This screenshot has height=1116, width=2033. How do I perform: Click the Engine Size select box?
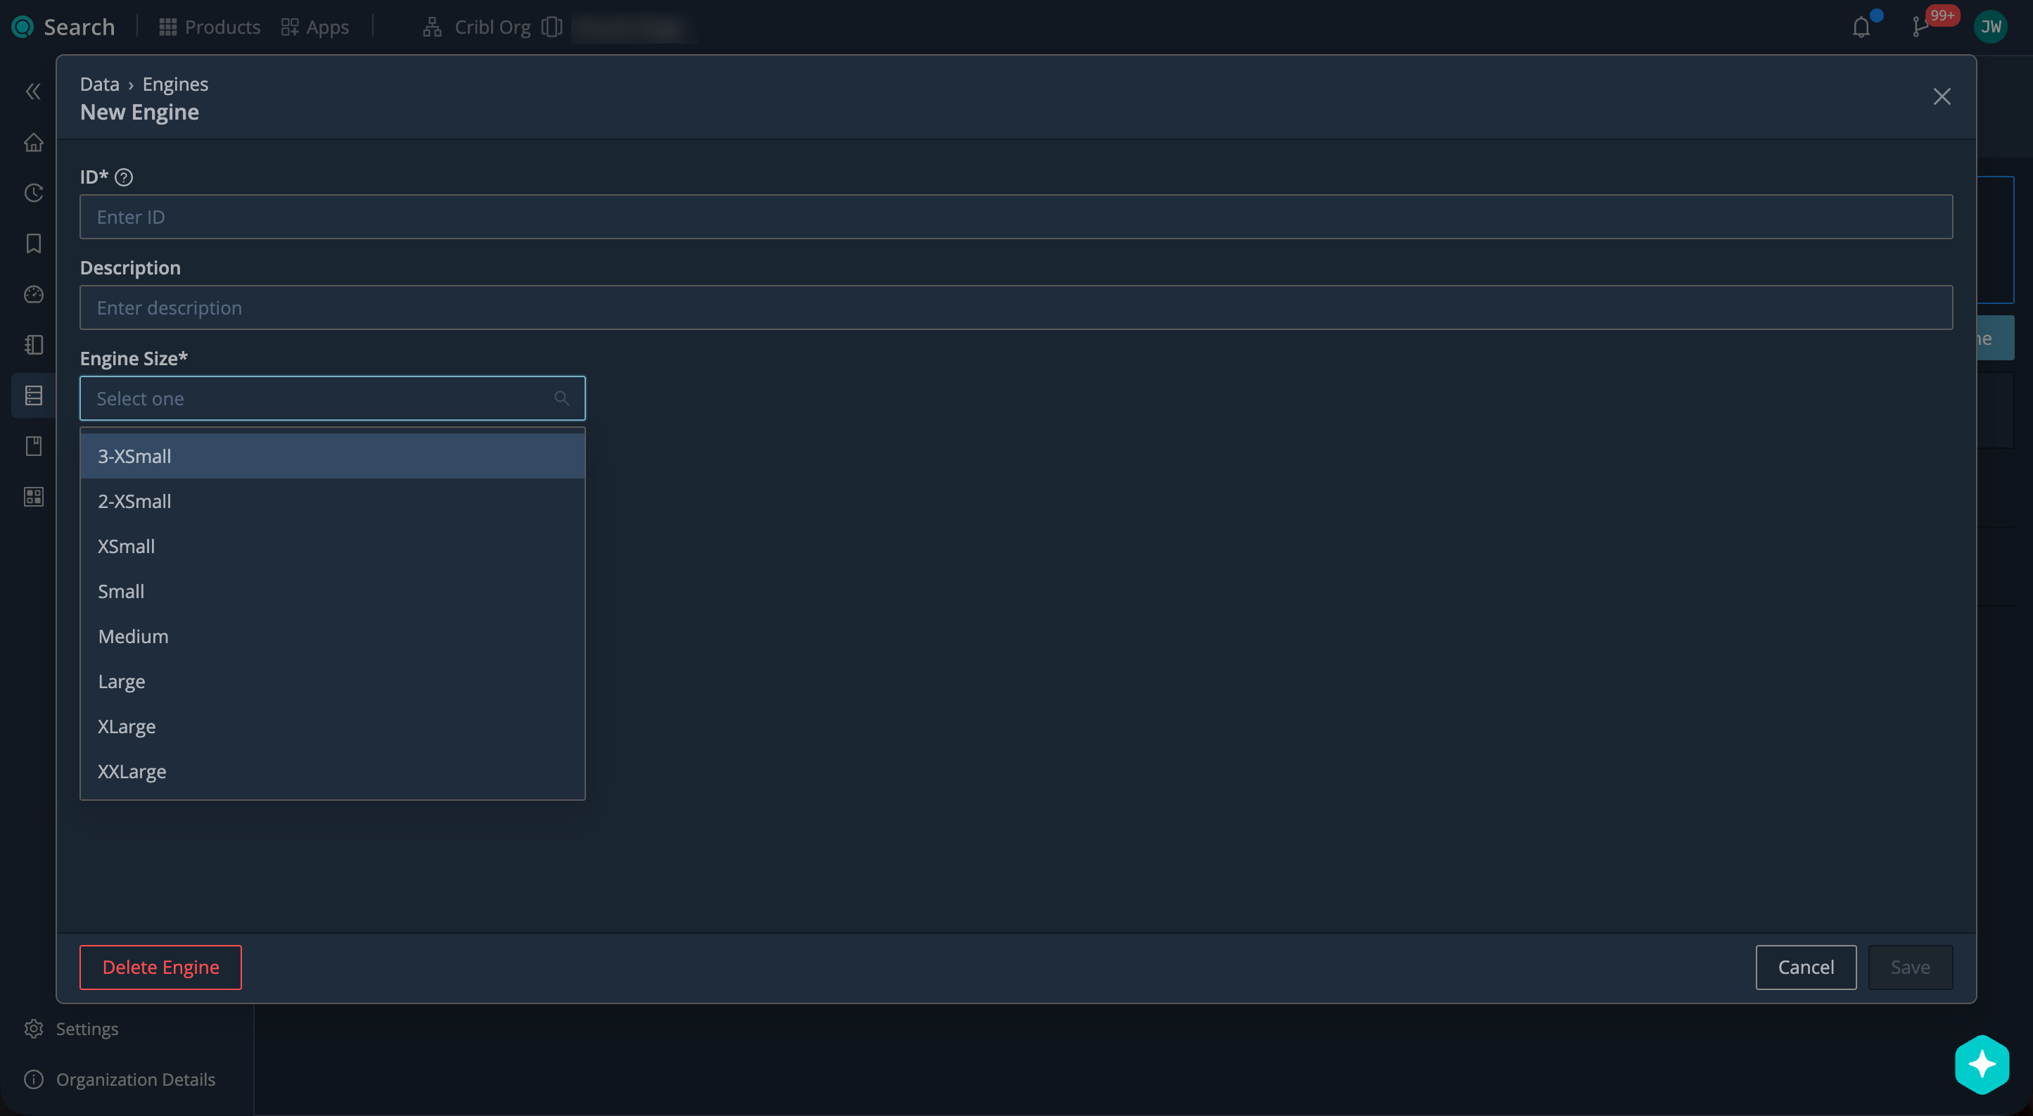point(332,398)
